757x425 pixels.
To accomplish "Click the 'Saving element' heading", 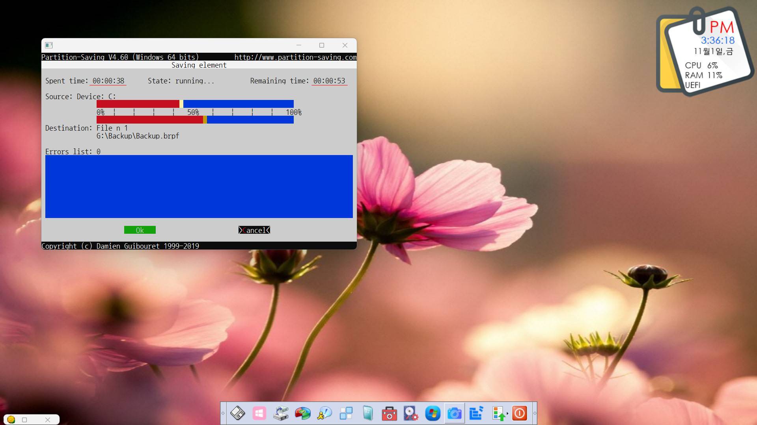I will [199, 65].
